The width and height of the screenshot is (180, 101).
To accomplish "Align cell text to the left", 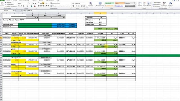I will (39, 6).
